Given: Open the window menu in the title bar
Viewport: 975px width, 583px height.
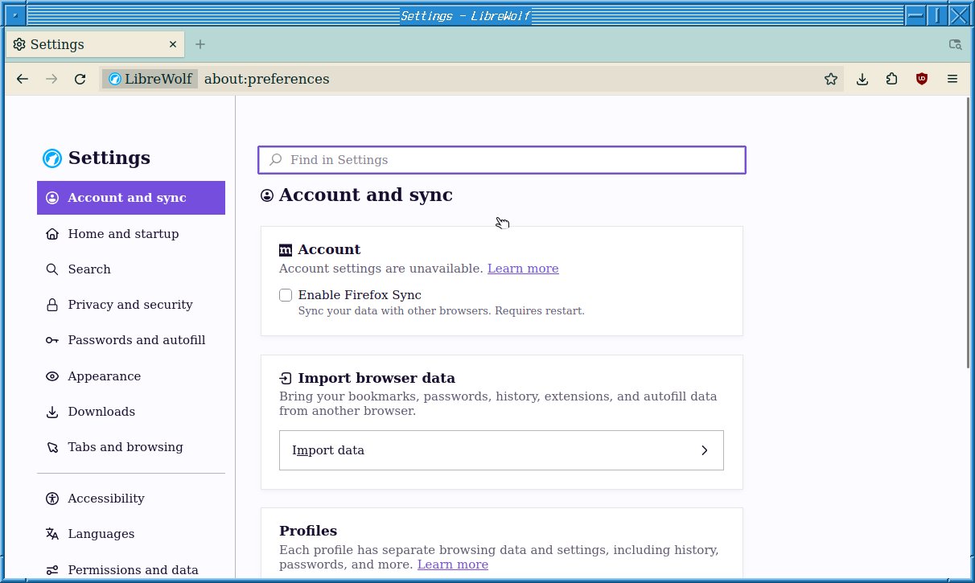Looking at the screenshot, I should point(14,15).
